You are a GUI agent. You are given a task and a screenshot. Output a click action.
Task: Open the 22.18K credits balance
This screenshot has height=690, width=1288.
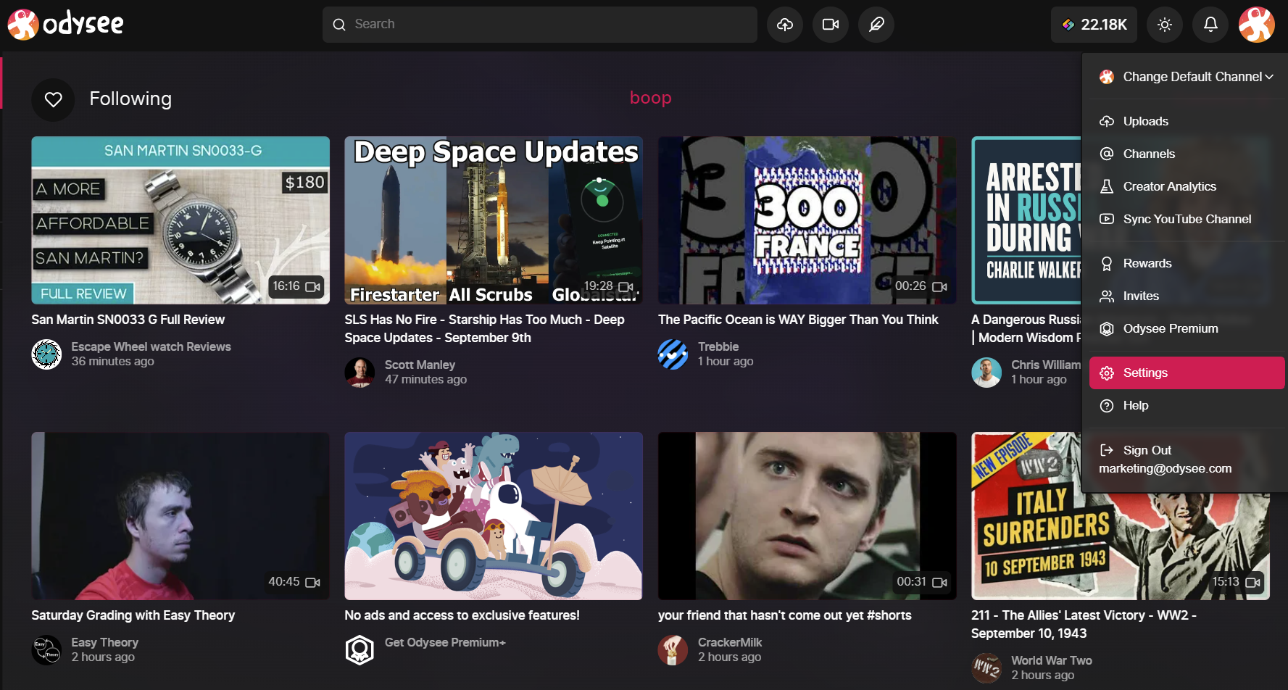pyautogui.click(x=1094, y=25)
